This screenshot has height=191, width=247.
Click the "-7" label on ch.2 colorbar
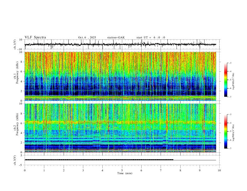click(230, 148)
